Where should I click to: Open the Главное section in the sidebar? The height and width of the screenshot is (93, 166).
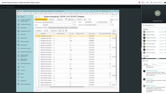(22, 17)
